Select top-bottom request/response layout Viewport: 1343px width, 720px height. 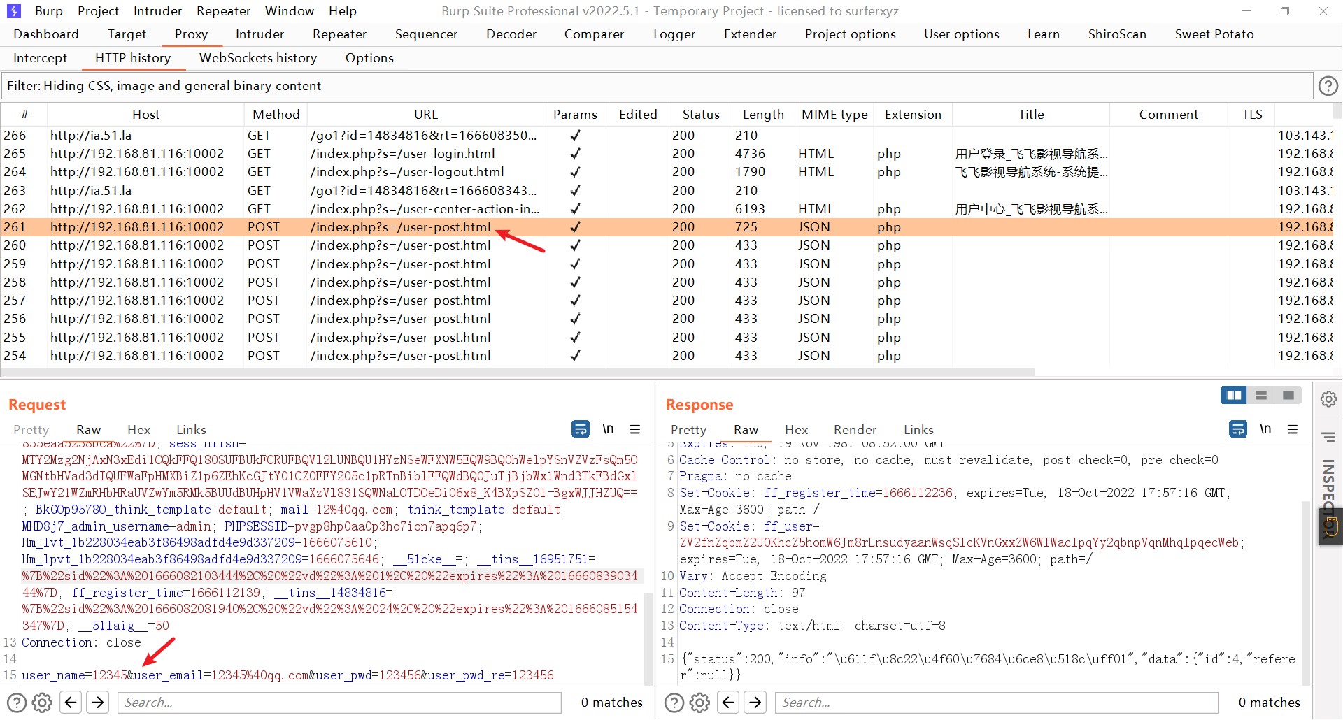click(1261, 396)
